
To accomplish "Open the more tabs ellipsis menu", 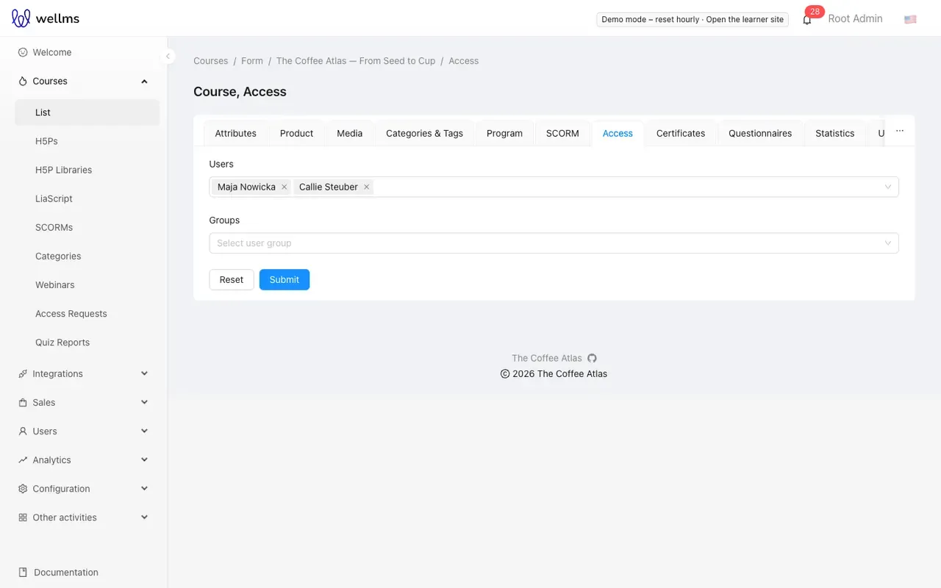I will pyautogui.click(x=900, y=131).
